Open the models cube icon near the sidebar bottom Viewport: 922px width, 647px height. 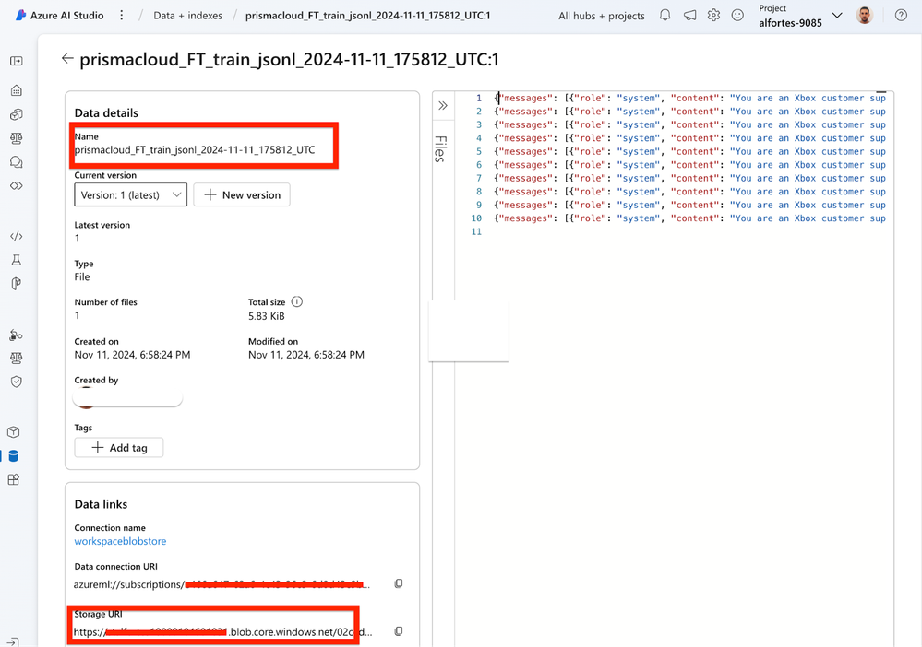click(14, 432)
